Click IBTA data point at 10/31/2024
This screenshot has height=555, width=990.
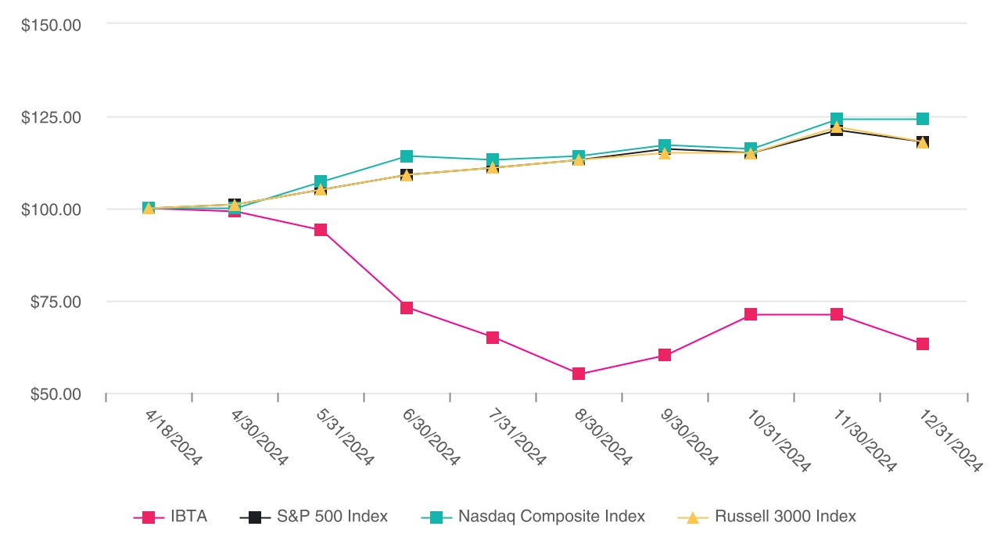coord(751,314)
